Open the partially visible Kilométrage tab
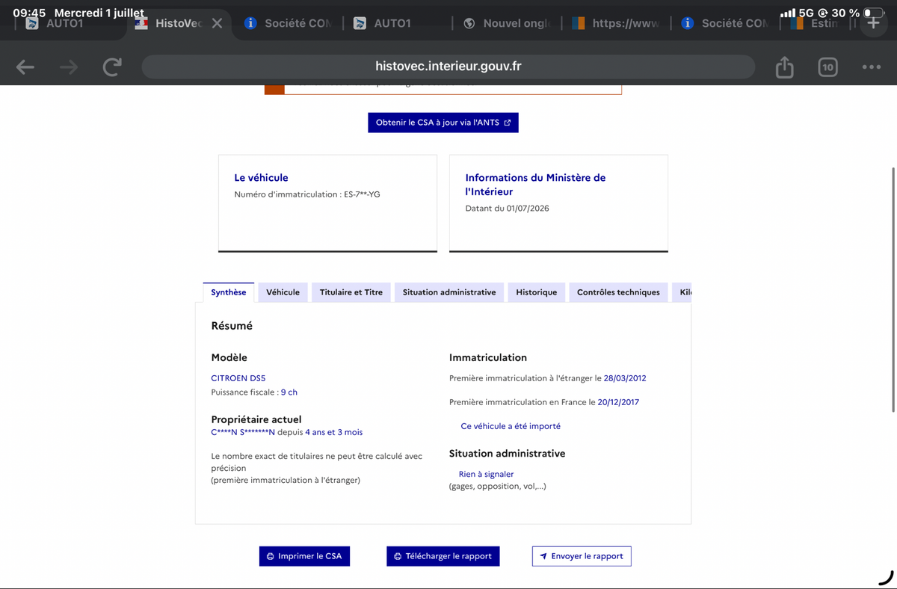This screenshot has height=589, width=897. [x=682, y=292]
